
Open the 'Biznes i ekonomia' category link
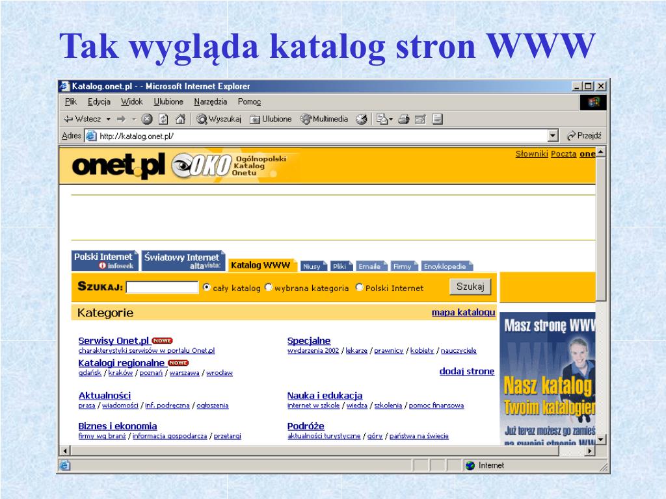pyautogui.click(x=118, y=426)
